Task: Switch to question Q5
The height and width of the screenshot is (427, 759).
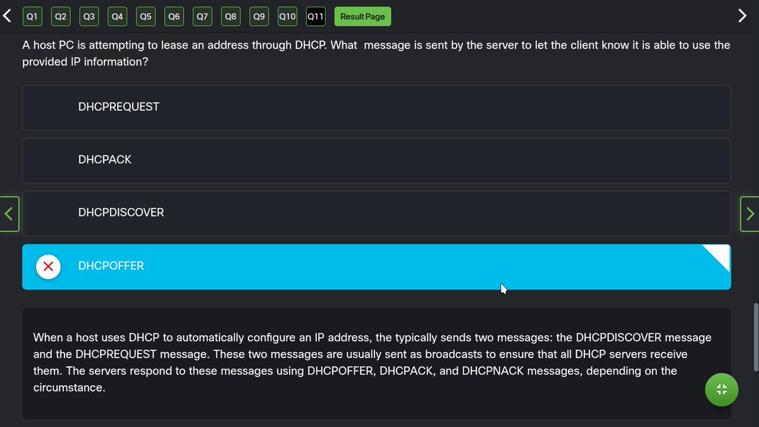Action: coord(145,16)
